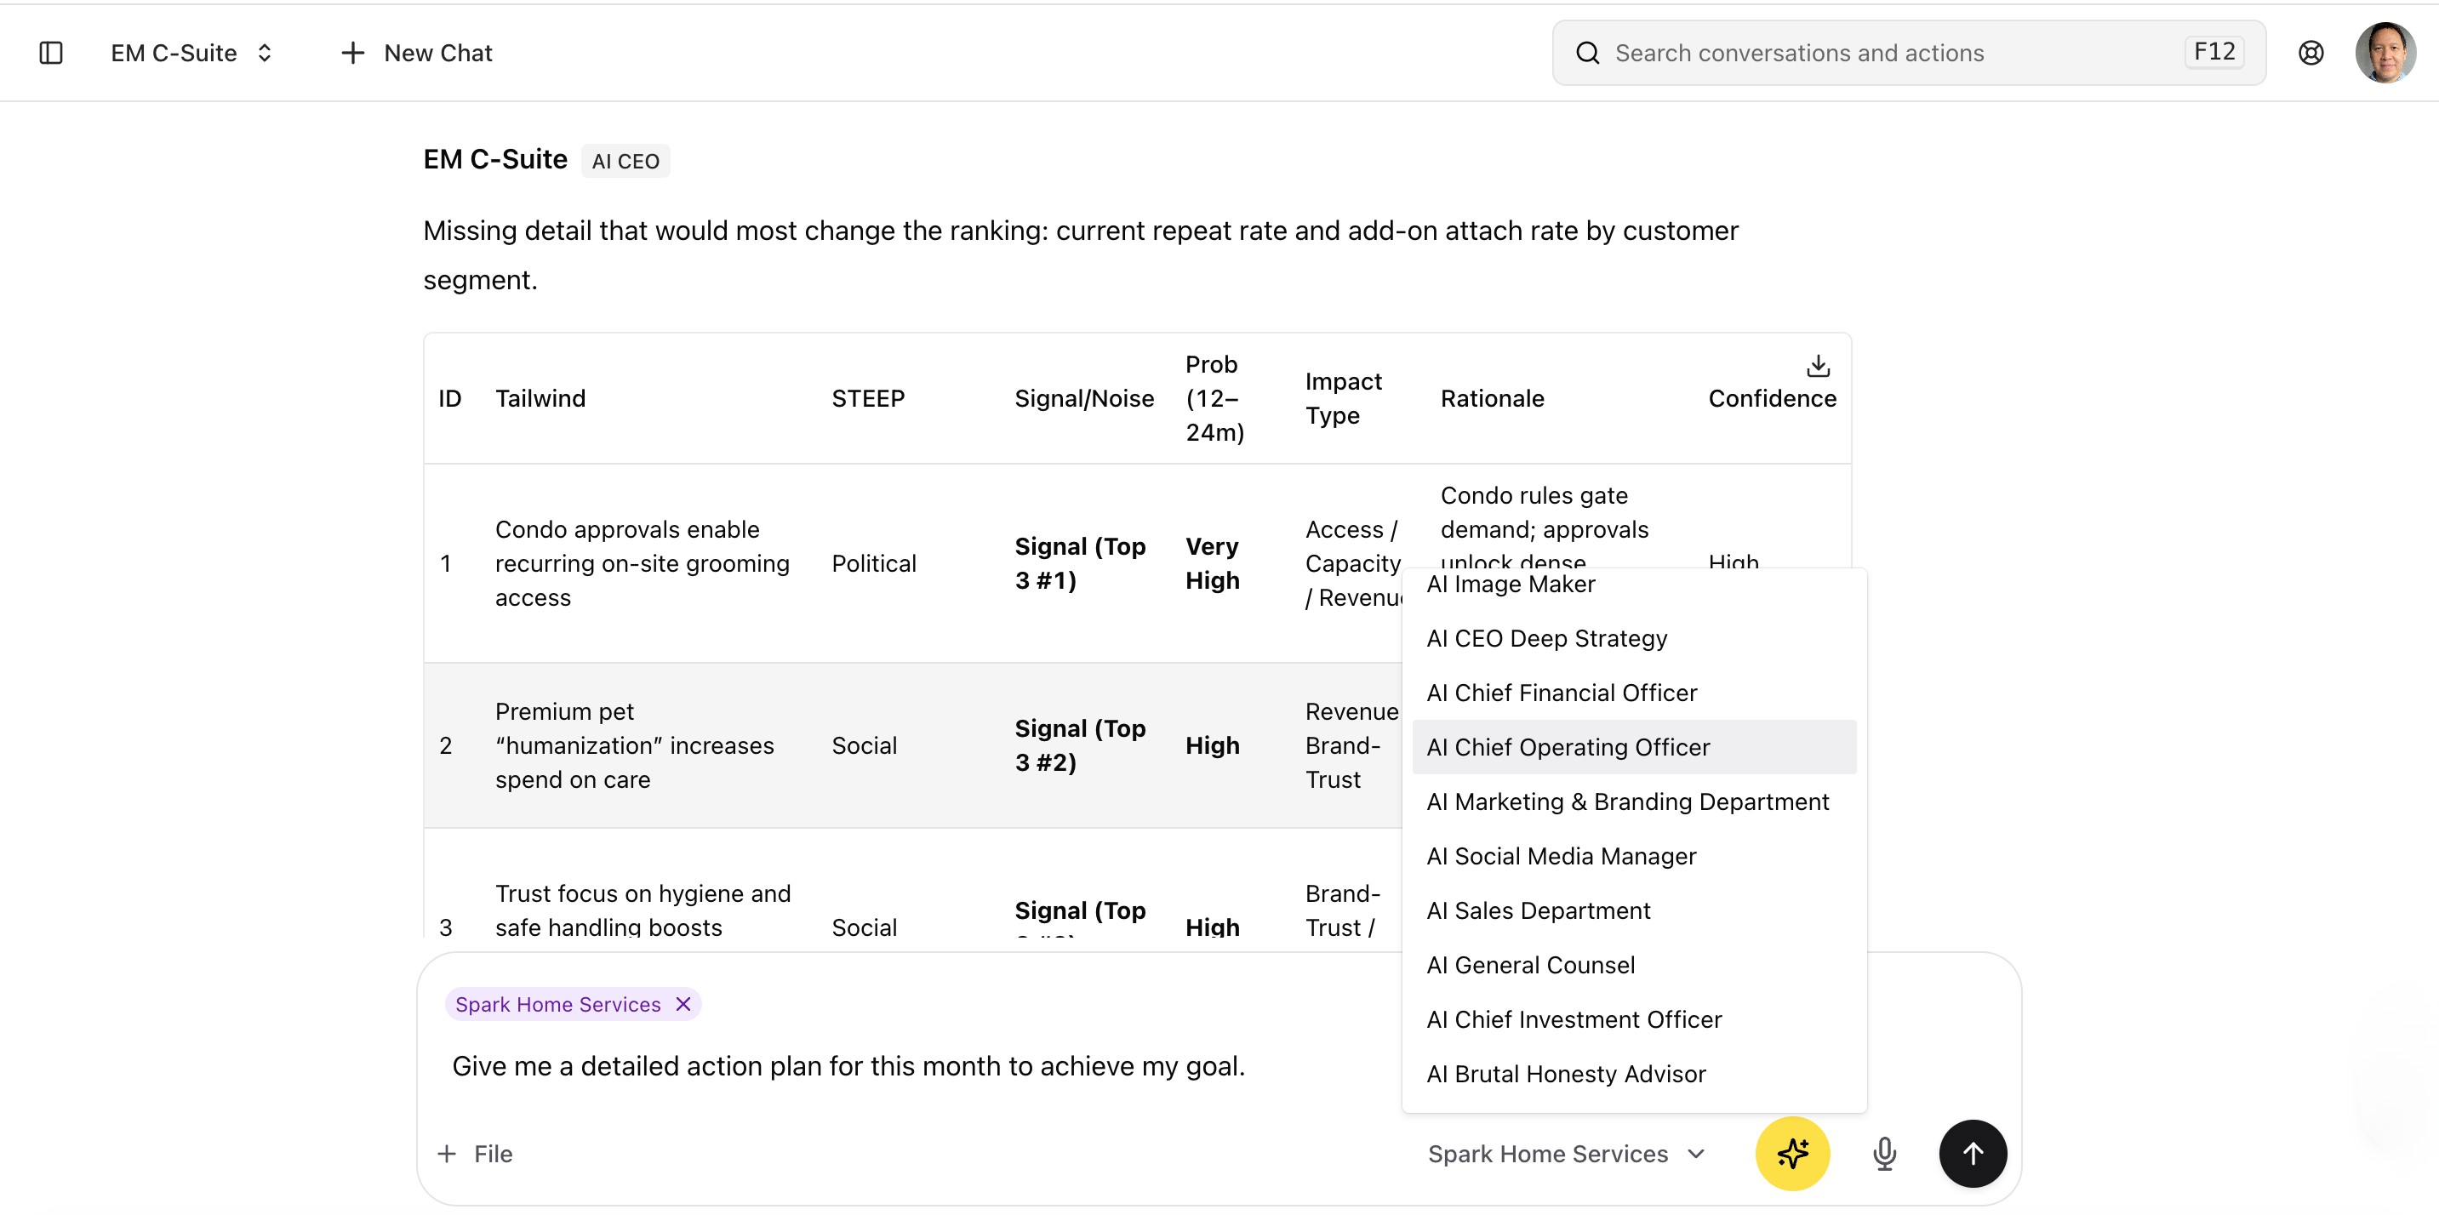Viewport: 2439px width, 1215px height.
Task: Click the 'Condo approvals enable recurring' cell
Action: 642,563
